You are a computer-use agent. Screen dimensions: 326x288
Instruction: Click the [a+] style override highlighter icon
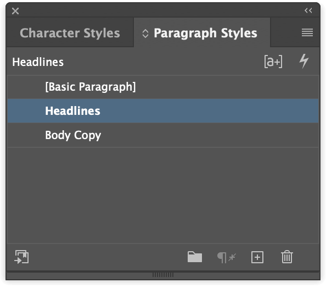pyautogui.click(x=273, y=62)
